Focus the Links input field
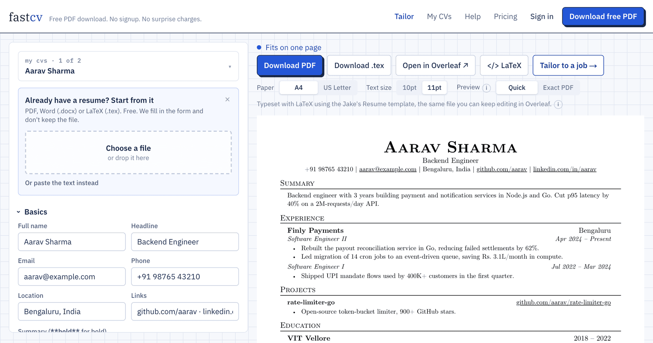653x343 pixels. pyautogui.click(x=185, y=312)
